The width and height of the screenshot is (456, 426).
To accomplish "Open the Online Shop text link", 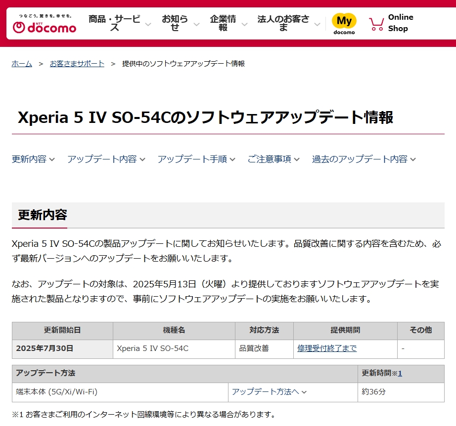I will tap(401, 23).
